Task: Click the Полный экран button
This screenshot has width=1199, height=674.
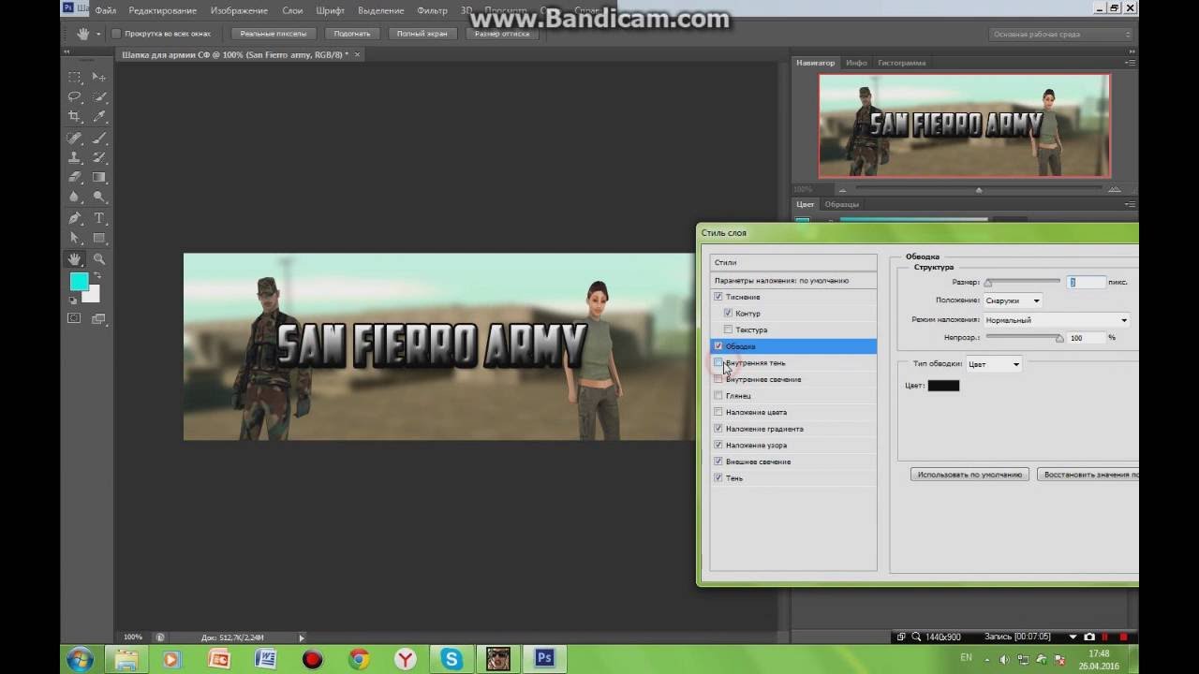Action: (422, 34)
